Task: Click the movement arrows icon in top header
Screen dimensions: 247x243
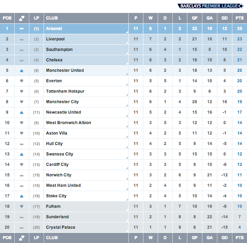Action: [x=22, y=18]
